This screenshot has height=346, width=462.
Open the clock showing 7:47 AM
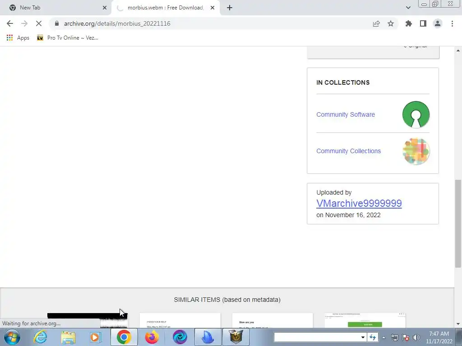pyautogui.click(x=439, y=337)
